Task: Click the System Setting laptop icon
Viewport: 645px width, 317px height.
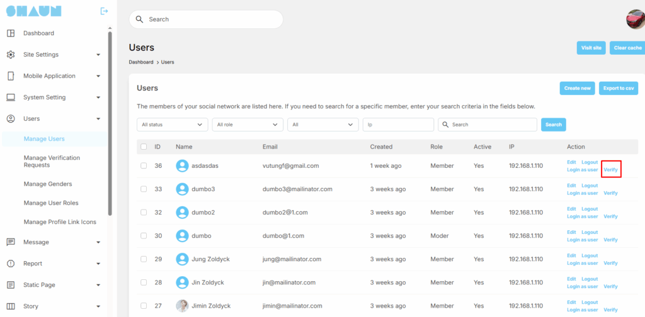Action: (11, 97)
